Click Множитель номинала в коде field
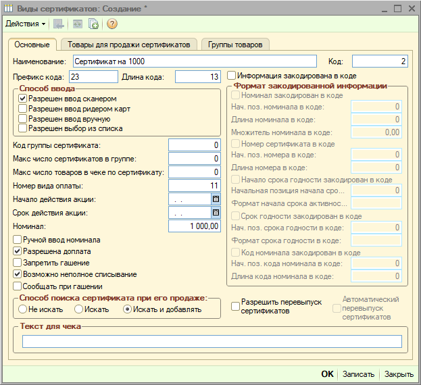This screenshot has height=385, width=421. click(376, 132)
